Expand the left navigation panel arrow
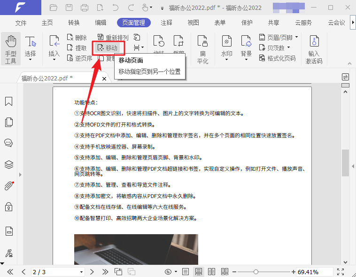This screenshot has width=356, height=277. tap(20, 174)
